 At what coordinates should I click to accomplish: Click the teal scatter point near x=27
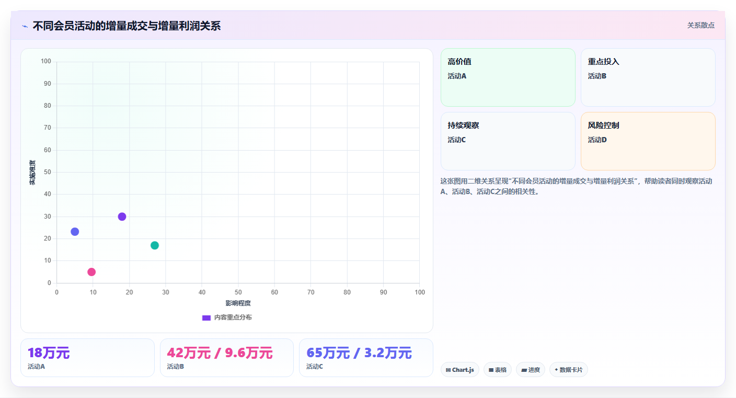coord(155,245)
